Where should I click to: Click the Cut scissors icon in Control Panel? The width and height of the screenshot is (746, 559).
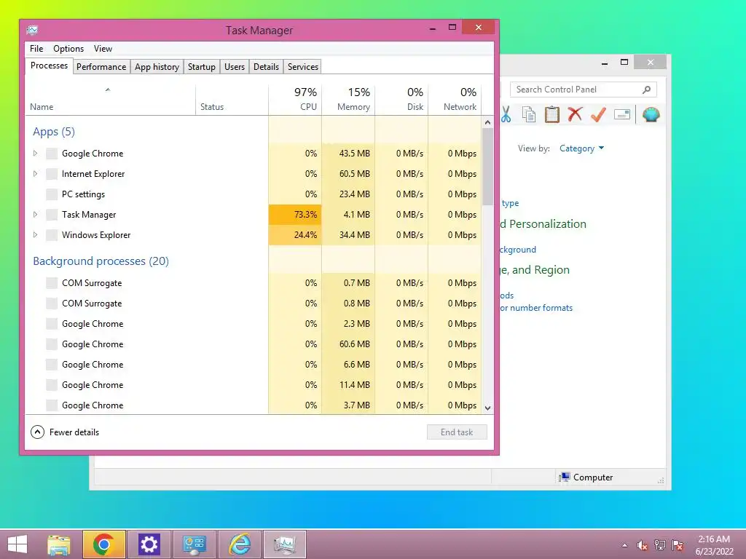pos(506,114)
